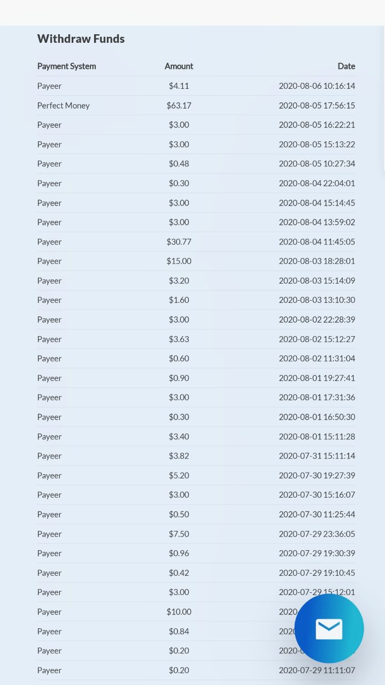This screenshot has width=385, height=685.
Task: Click date 2020-08-05 17:56:15
Action: 317,105
